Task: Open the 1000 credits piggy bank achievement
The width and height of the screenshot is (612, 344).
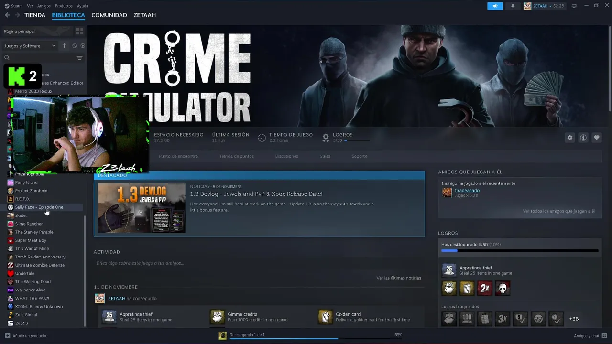Action: tap(449, 288)
